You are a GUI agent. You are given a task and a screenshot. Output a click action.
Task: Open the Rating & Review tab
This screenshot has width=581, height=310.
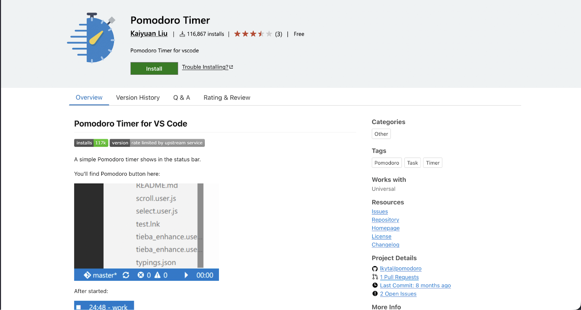(x=227, y=98)
